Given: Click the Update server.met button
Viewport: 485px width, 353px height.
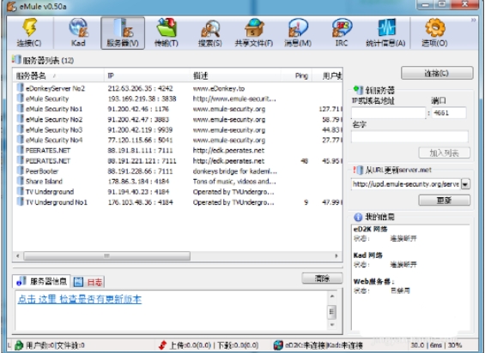Looking at the screenshot, I should pos(444,200).
